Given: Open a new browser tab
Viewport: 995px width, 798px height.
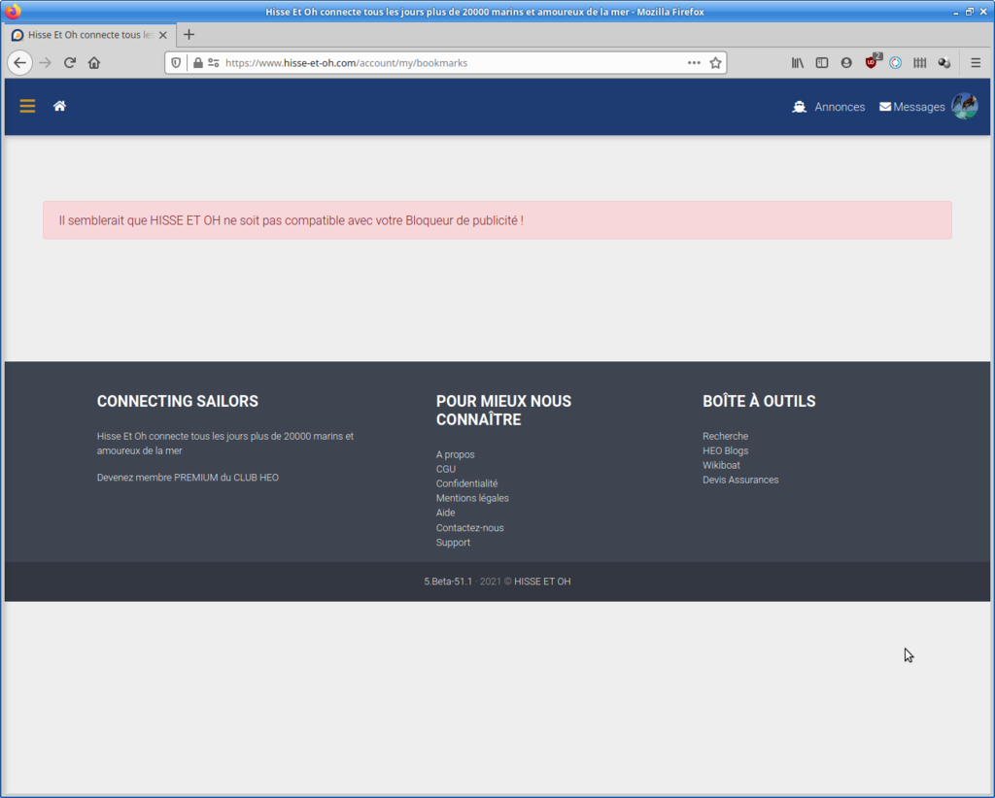Looking at the screenshot, I should point(189,35).
